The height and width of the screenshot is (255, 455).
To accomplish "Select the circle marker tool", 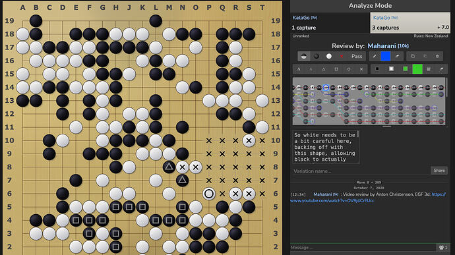I will (349, 69).
